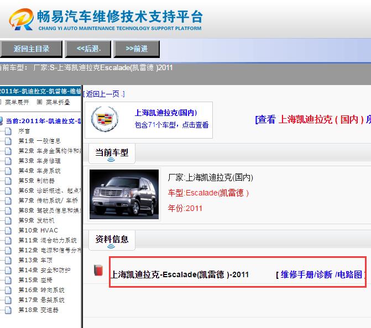Click 包含71个车型，点击查看 link
This screenshot has width=371, height=328.
tap(171, 125)
